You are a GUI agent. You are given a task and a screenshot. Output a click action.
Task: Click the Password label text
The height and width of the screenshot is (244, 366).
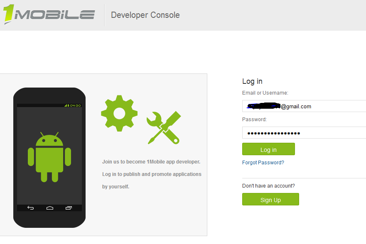point(254,120)
